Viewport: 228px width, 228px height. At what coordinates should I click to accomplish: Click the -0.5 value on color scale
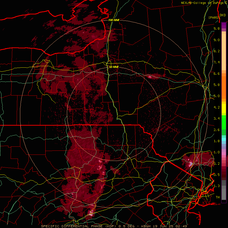tap(216, 175)
